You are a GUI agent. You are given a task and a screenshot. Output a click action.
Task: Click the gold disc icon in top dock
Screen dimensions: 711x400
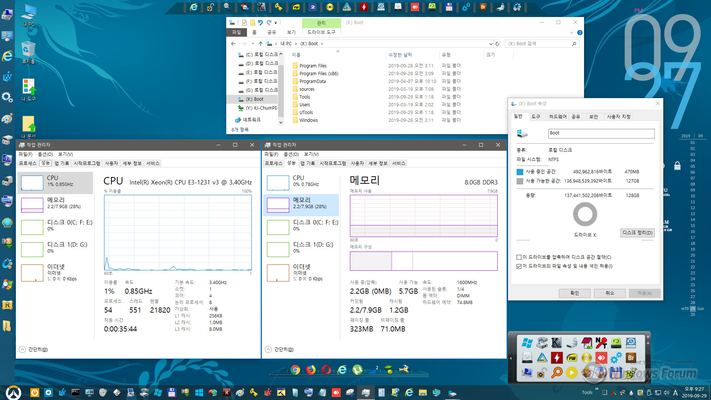tap(330, 7)
